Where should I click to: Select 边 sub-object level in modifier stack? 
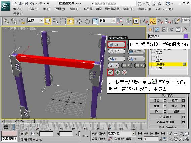tap(158, 57)
